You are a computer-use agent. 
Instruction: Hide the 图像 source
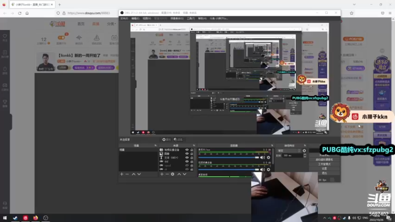187,153
